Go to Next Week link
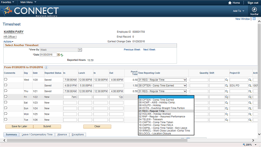The height and width of the screenshot is (147, 261). pyautogui.click(x=149, y=50)
